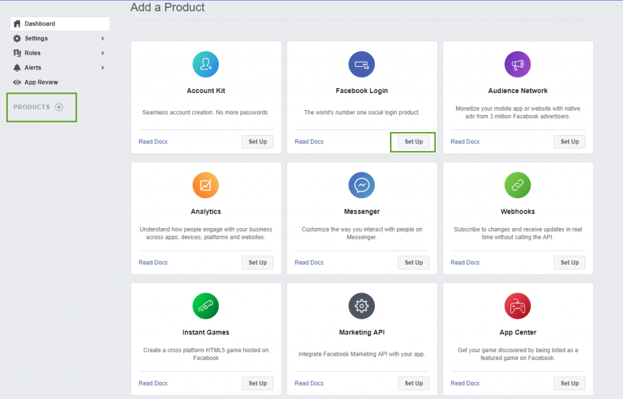Click the Roles icon in sidebar
The height and width of the screenshot is (399, 623).
[x=17, y=53]
